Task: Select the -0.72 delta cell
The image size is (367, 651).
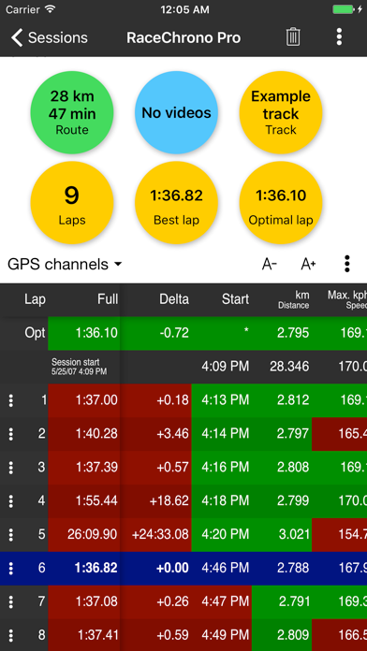Action: pos(155,333)
